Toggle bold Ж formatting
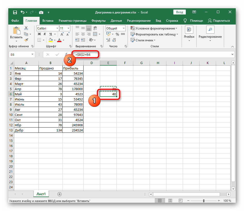Viewport: 244px width, 211px height. click(39, 34)
